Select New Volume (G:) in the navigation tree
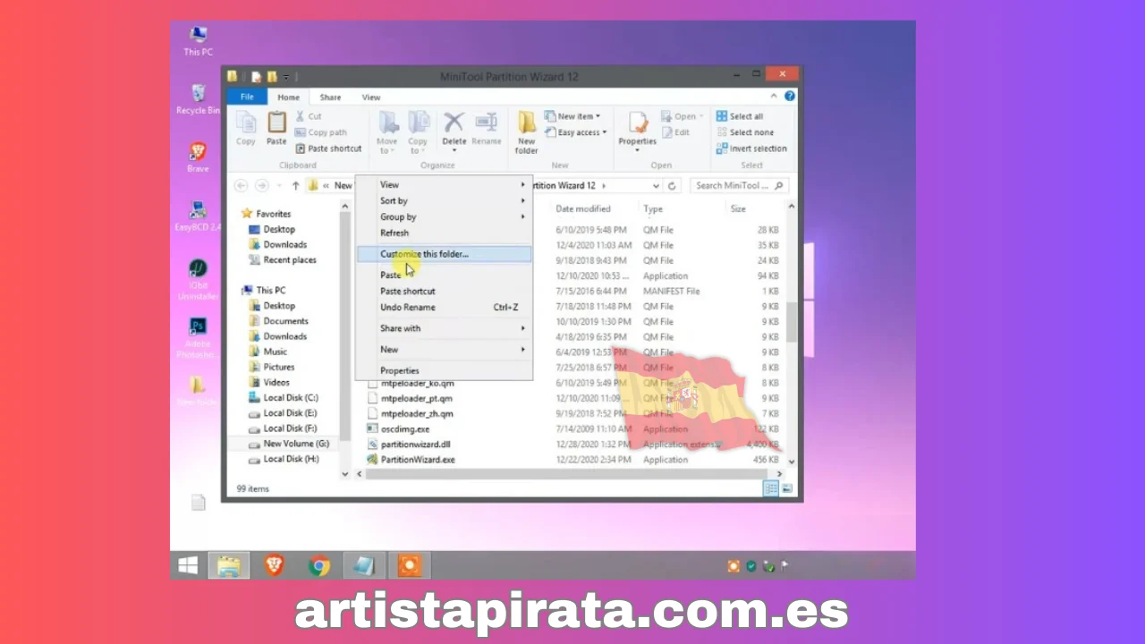Viewport: 1145px width, 644px height. 295,444
